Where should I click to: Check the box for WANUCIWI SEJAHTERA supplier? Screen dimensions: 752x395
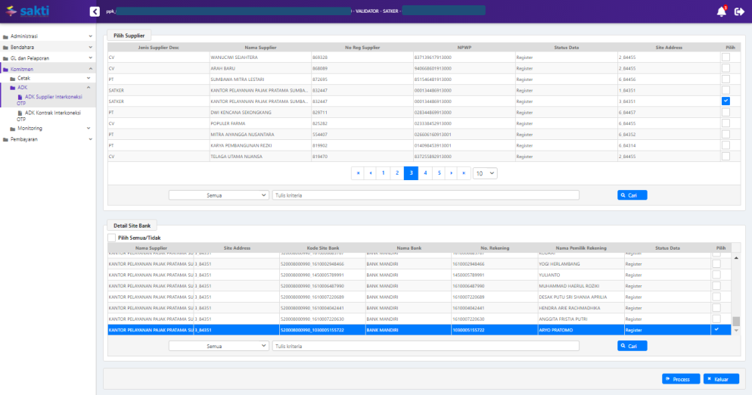click(x=726, y=58)
